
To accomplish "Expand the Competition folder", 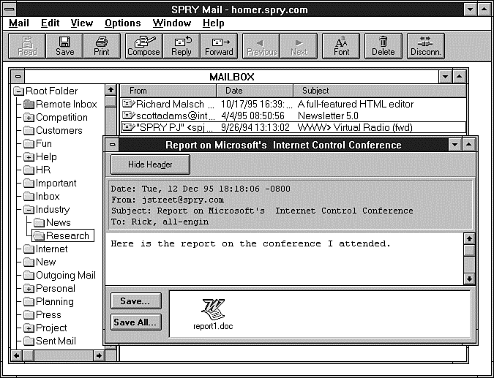I will 29,118.
